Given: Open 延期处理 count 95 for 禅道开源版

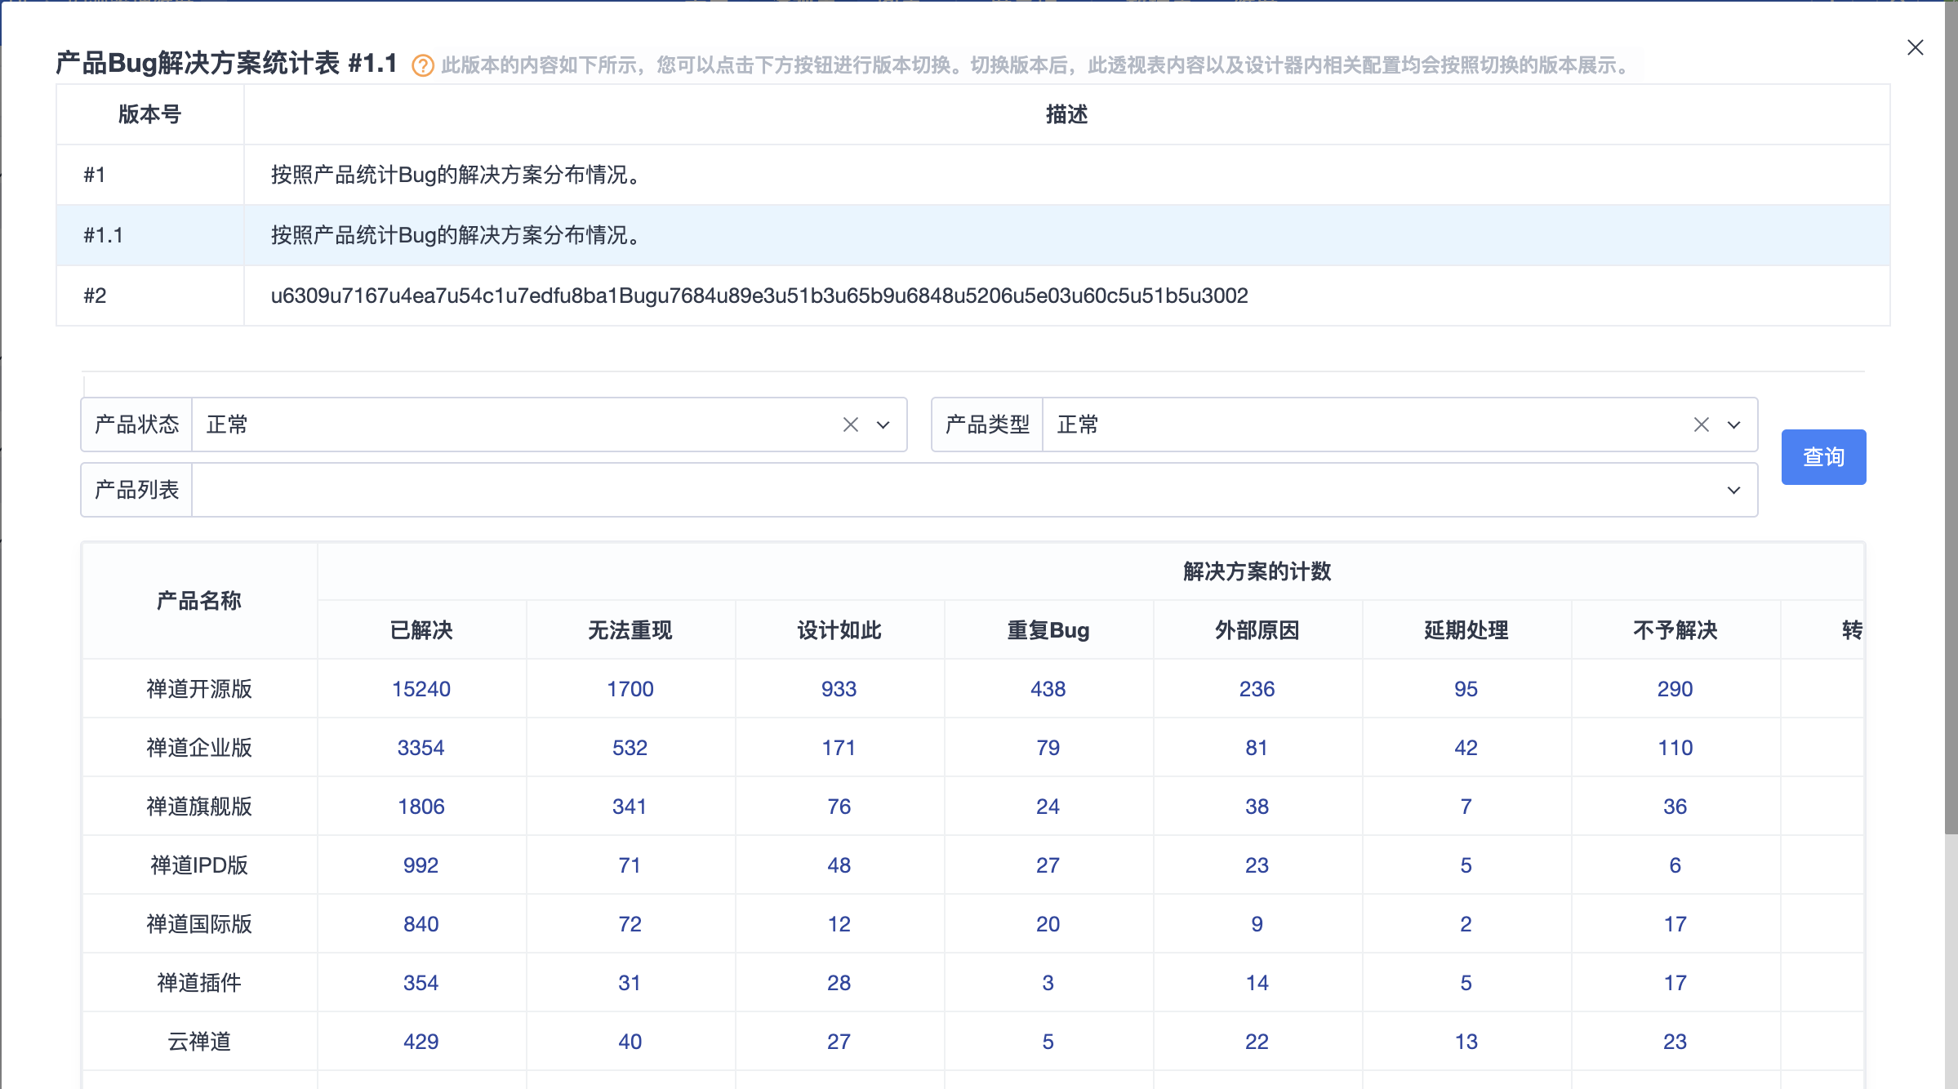Looking at the screenshot, I should [x=1466, y=689].
